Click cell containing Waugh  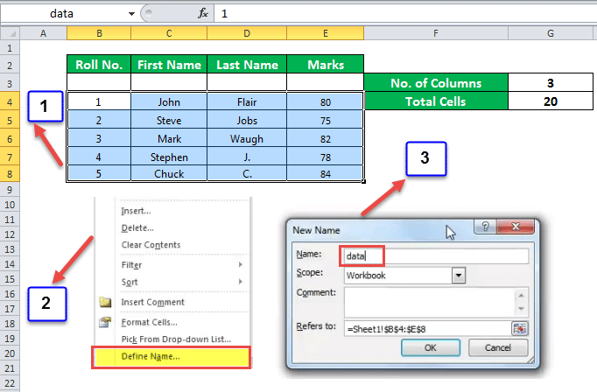(247, 139)
